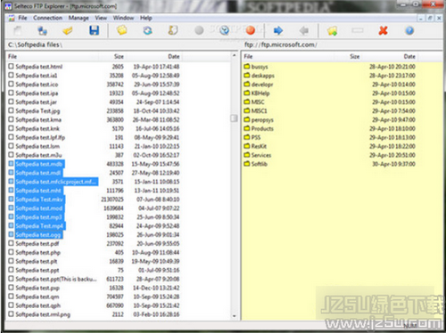Click the new folder star icon
Screen dimensions: 446x333
coord(332,31)
